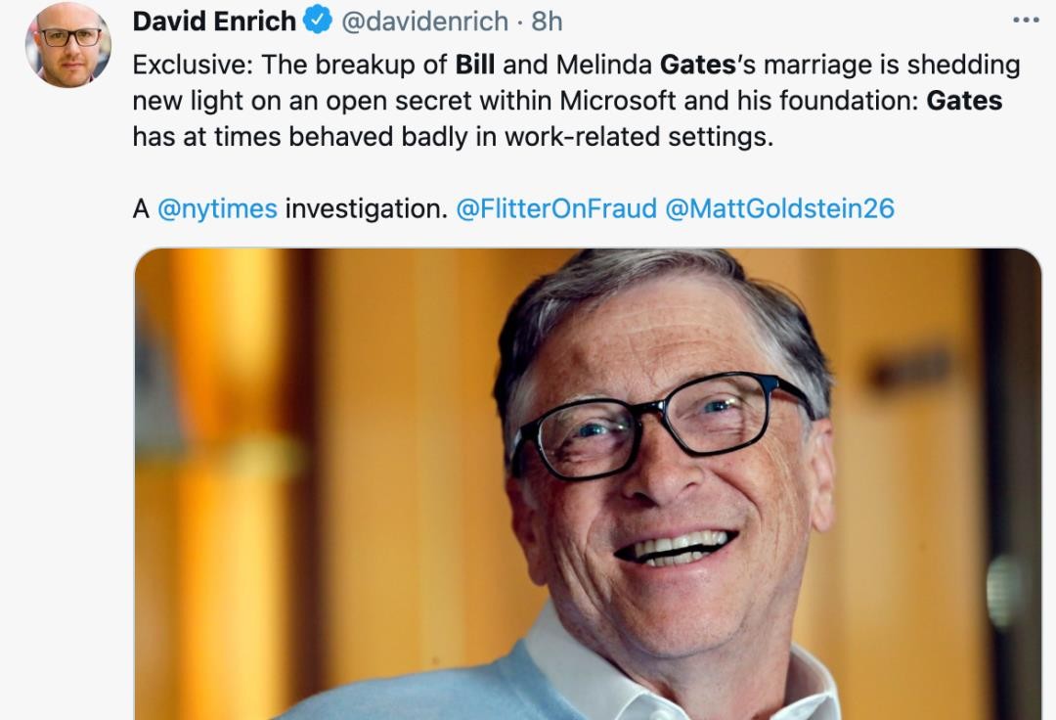This screenshot has width=1056, height=720.
Task: Expand the tweet's attached photo
Action: pyautogui.click(x=587, y=484)
